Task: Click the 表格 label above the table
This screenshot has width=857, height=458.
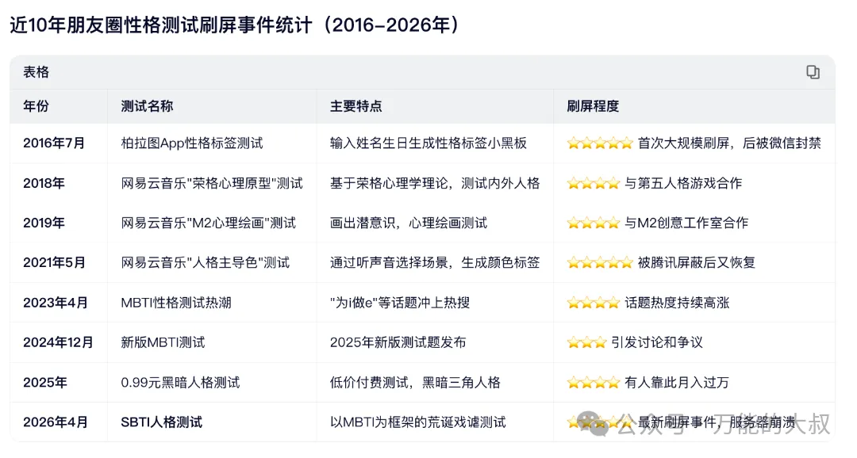Action: [x=36, y=72]
